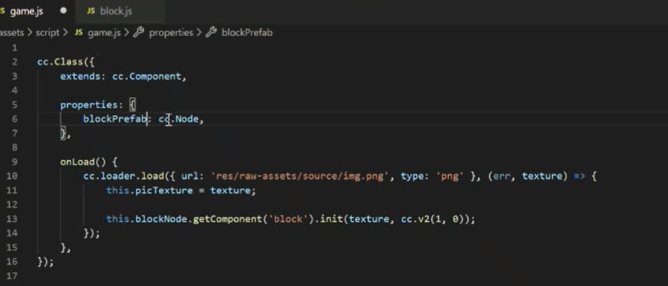Click the chevron after the script breadcrumb
The image size is (668, 286).
(66, 32)
